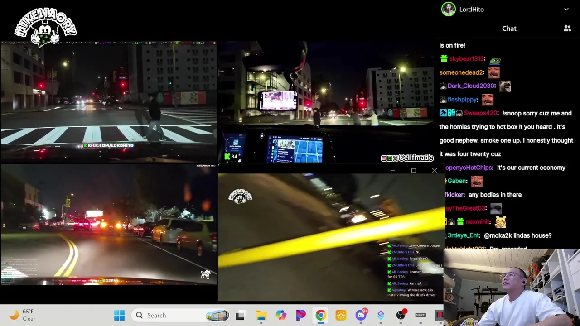Click the top-right Cellfmade car stream
Screen dimensions: 580x326
[x=326, y=102]
